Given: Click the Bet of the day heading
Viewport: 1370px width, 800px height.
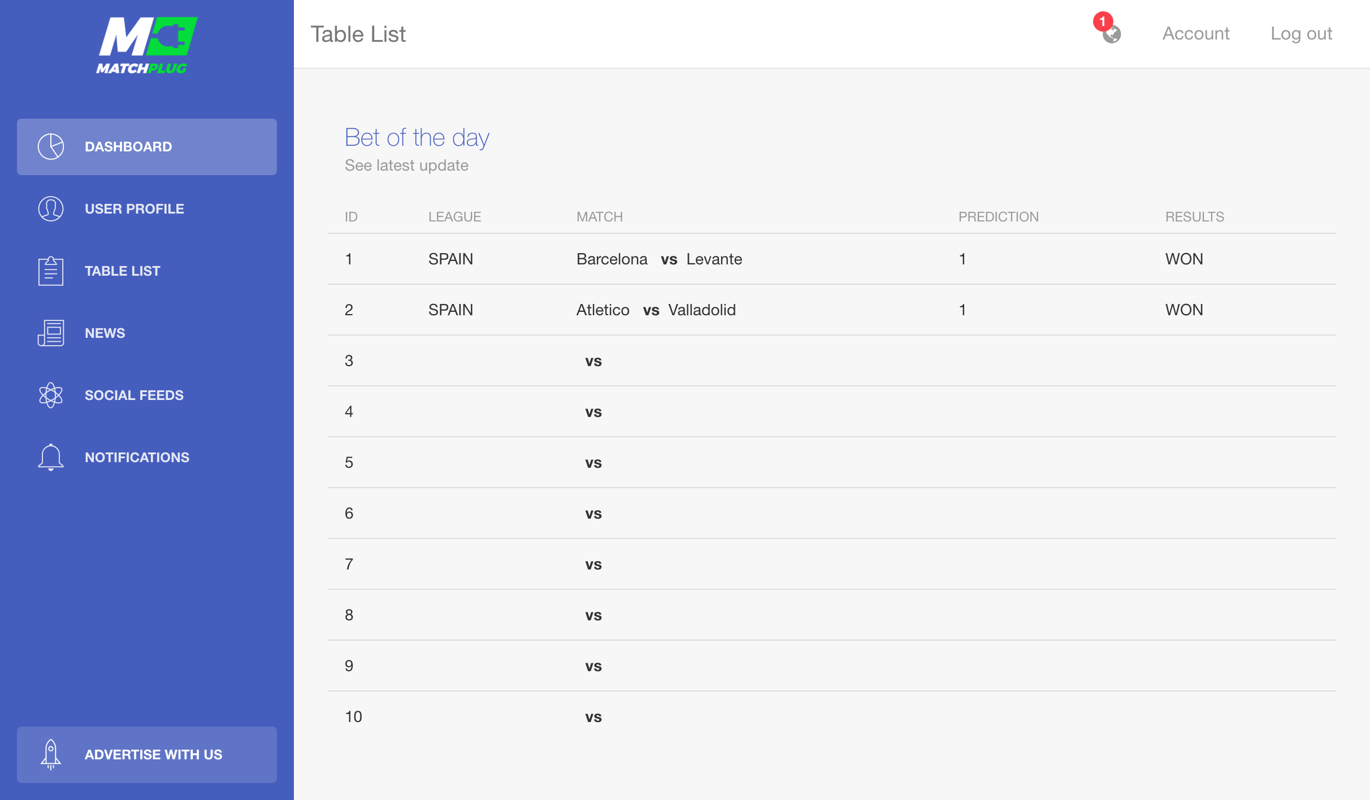Looking at the screenshot, I should point(417,138).
